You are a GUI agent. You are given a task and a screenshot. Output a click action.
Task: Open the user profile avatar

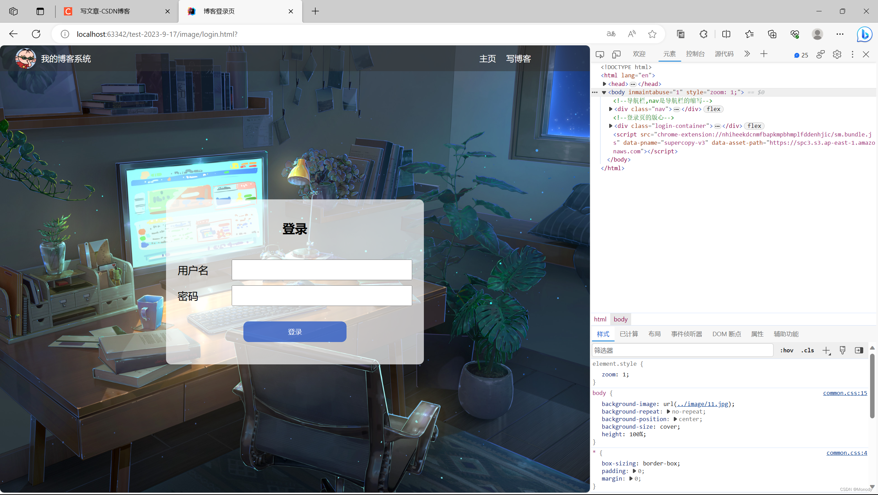click(x=817, y=34)
